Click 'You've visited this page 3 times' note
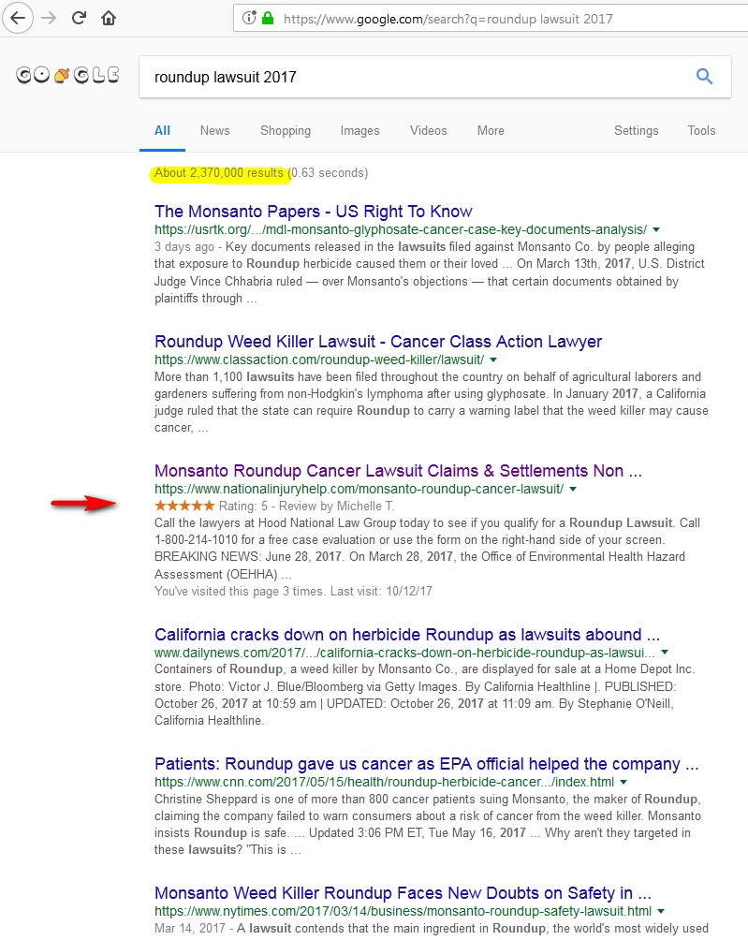This screenshot has width=748, height=940. click(x=293, y=591)
